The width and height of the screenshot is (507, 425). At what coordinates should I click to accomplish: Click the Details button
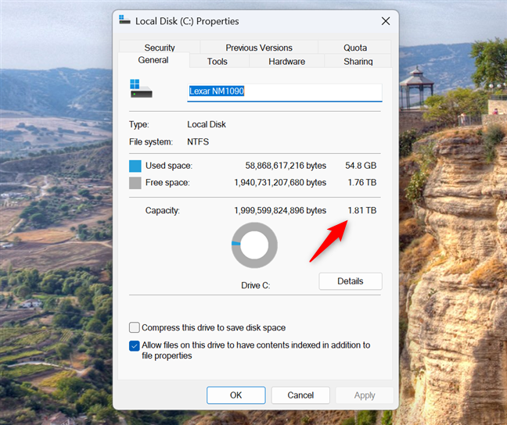pos(351,281)
